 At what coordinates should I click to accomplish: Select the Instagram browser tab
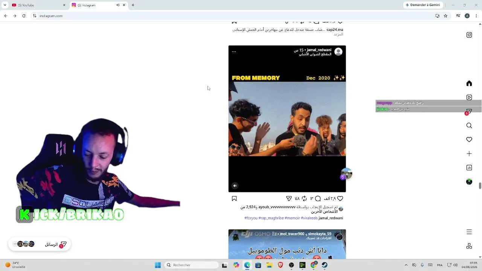pos(98,5)
